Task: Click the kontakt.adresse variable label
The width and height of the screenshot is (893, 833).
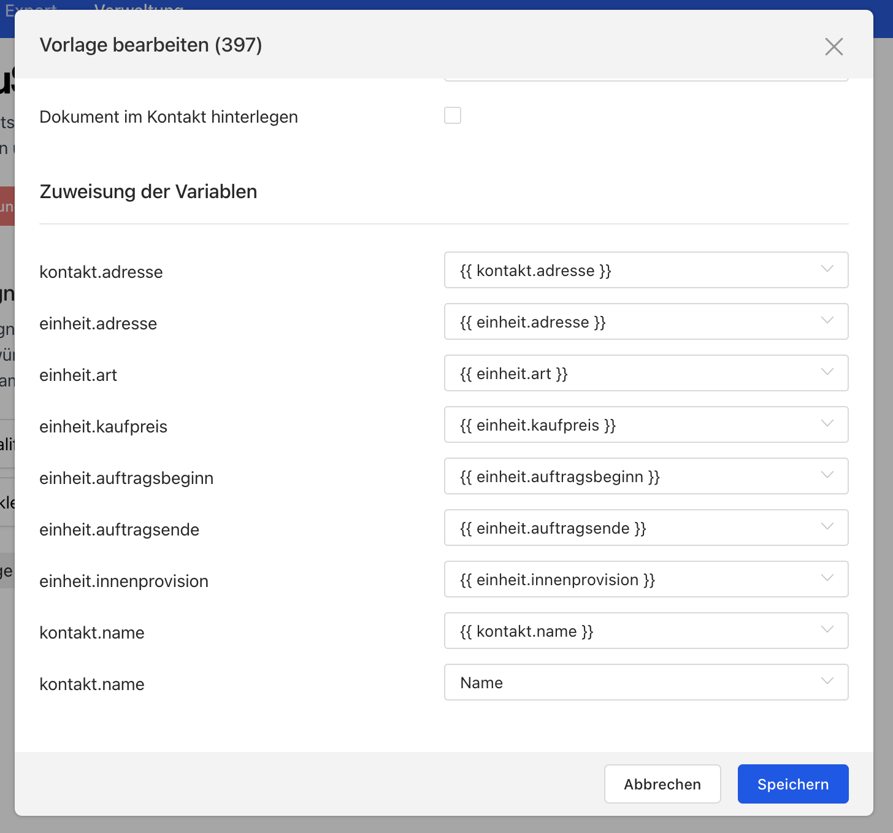Action: 101,272
